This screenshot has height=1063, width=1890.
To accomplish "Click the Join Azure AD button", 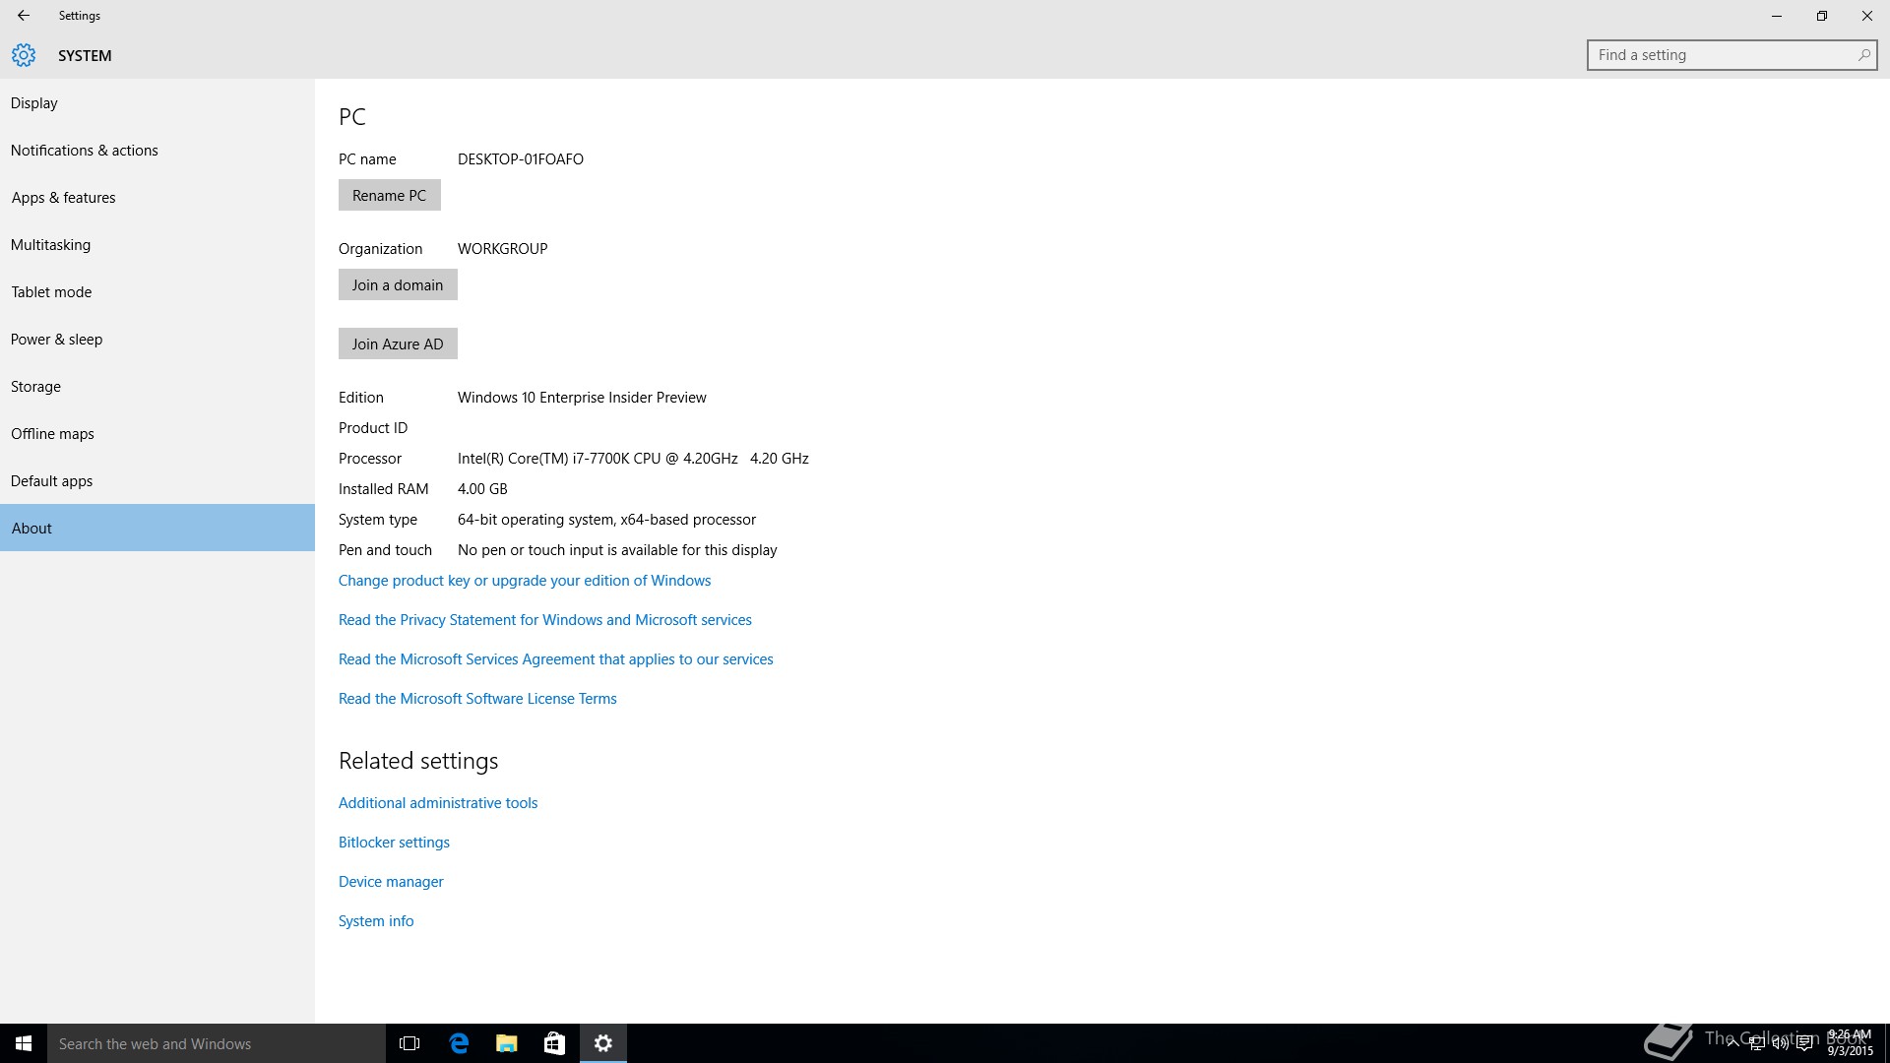I will pyautogui.click(x=398, y=344).
